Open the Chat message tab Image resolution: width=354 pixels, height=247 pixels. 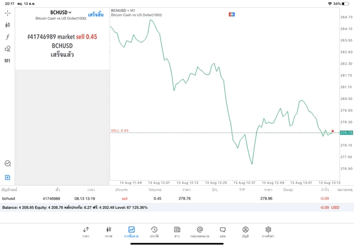[222, 231]
